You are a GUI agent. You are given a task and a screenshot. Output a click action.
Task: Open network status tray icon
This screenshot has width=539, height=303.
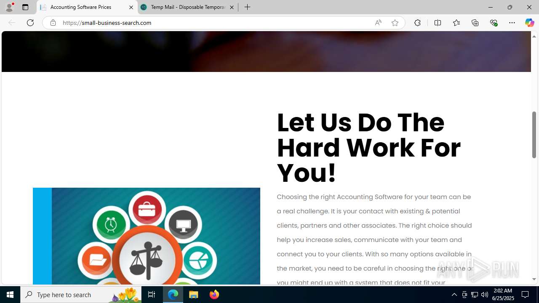(x=475, y=295)
